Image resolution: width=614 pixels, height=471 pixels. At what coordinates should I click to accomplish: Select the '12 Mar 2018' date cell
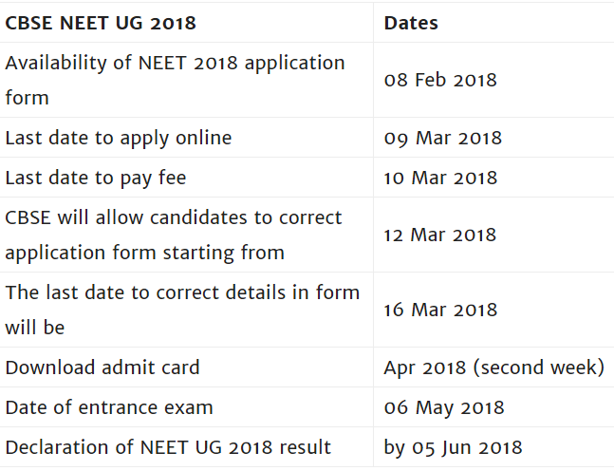(441, 235)
